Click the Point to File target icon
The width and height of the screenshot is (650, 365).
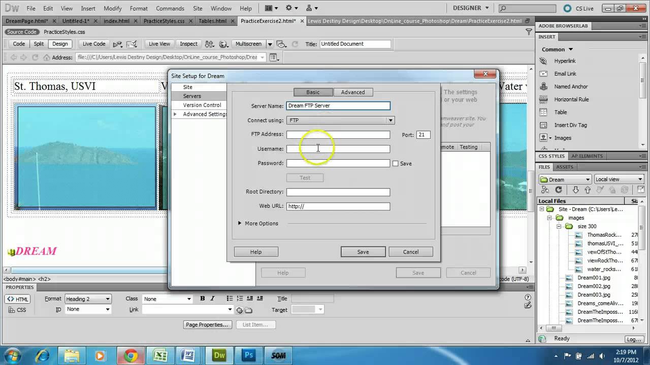pos(239,310)
